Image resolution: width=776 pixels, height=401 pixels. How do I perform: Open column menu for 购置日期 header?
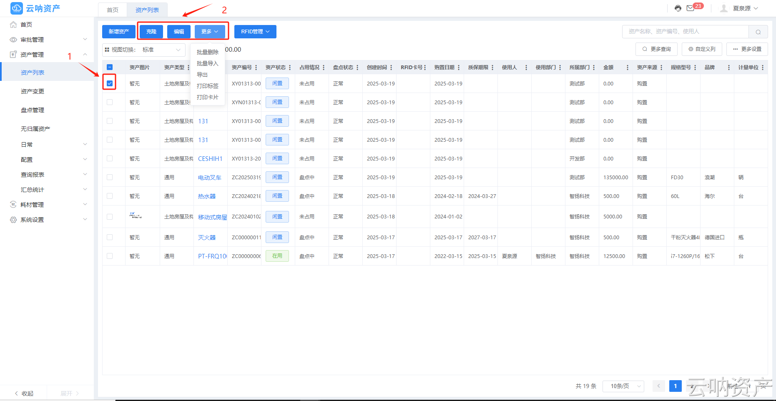tap(459, 68)
